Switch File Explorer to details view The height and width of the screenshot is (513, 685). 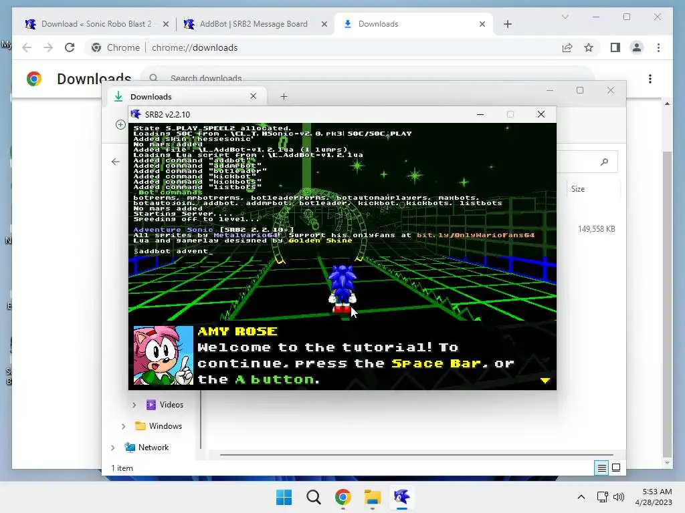coord(601,468)
